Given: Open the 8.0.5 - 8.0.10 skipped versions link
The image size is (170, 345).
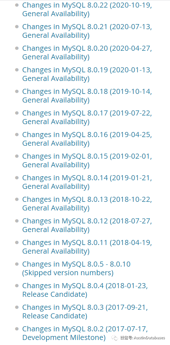Looking at the screenshot, I should 76,268.
